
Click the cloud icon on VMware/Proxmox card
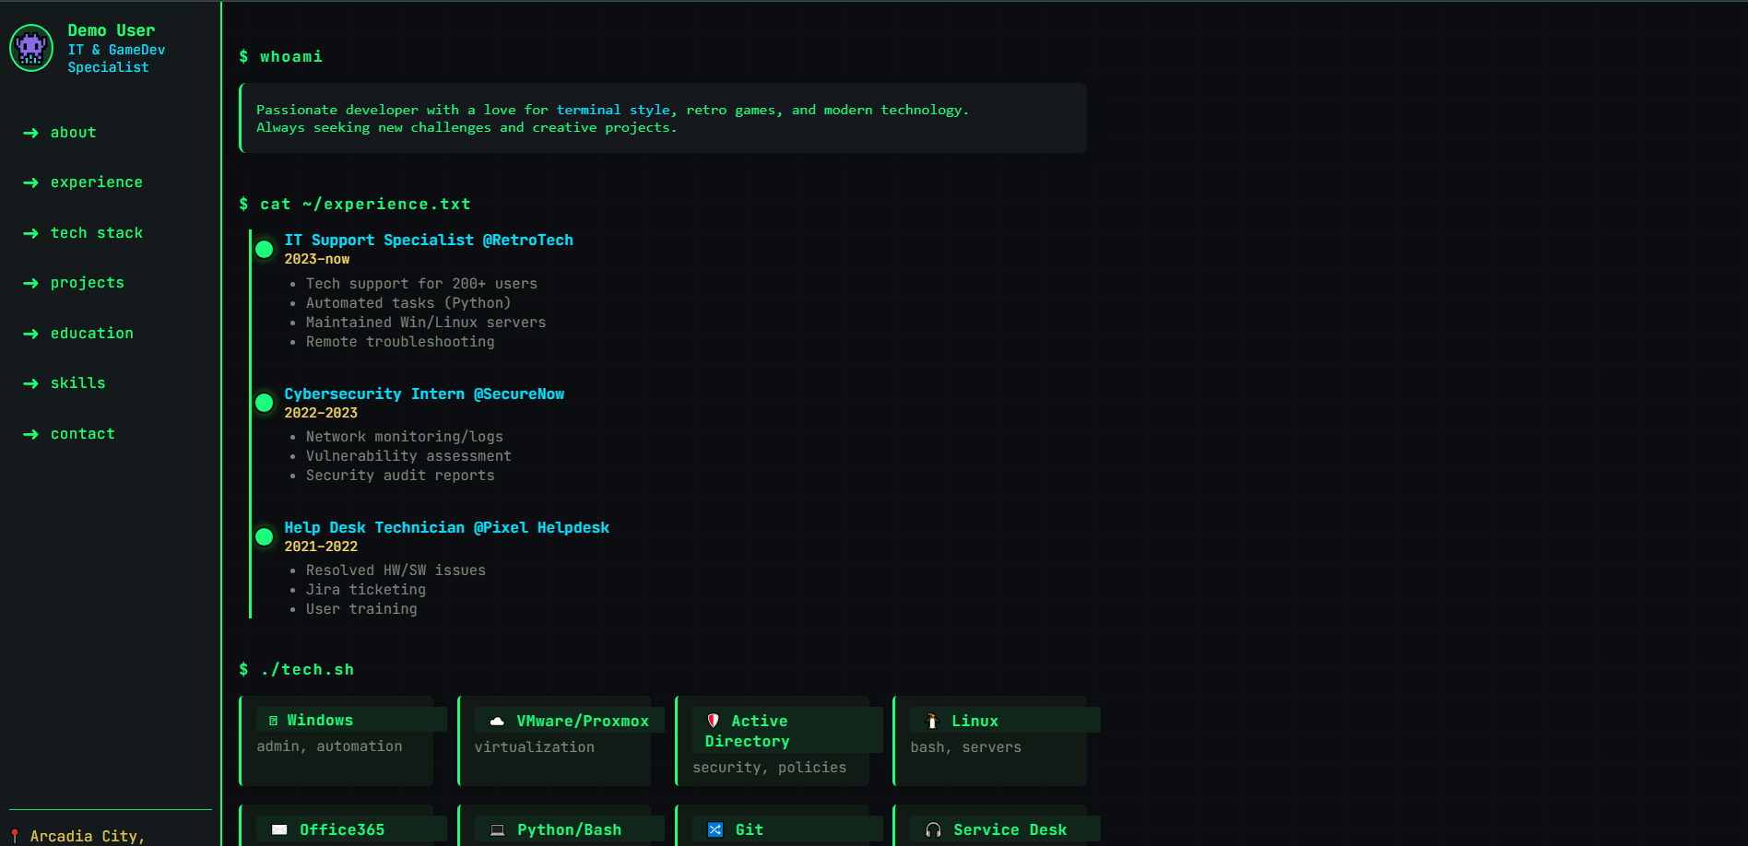497,722
